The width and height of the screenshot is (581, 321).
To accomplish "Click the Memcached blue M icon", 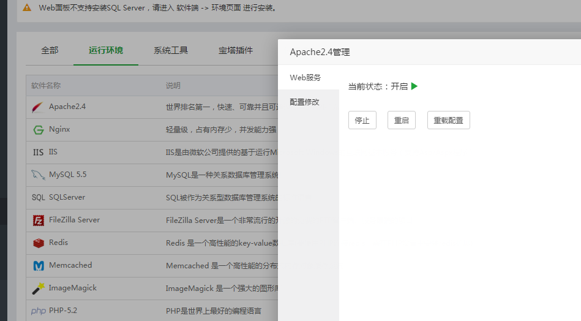I will [38, 265].
